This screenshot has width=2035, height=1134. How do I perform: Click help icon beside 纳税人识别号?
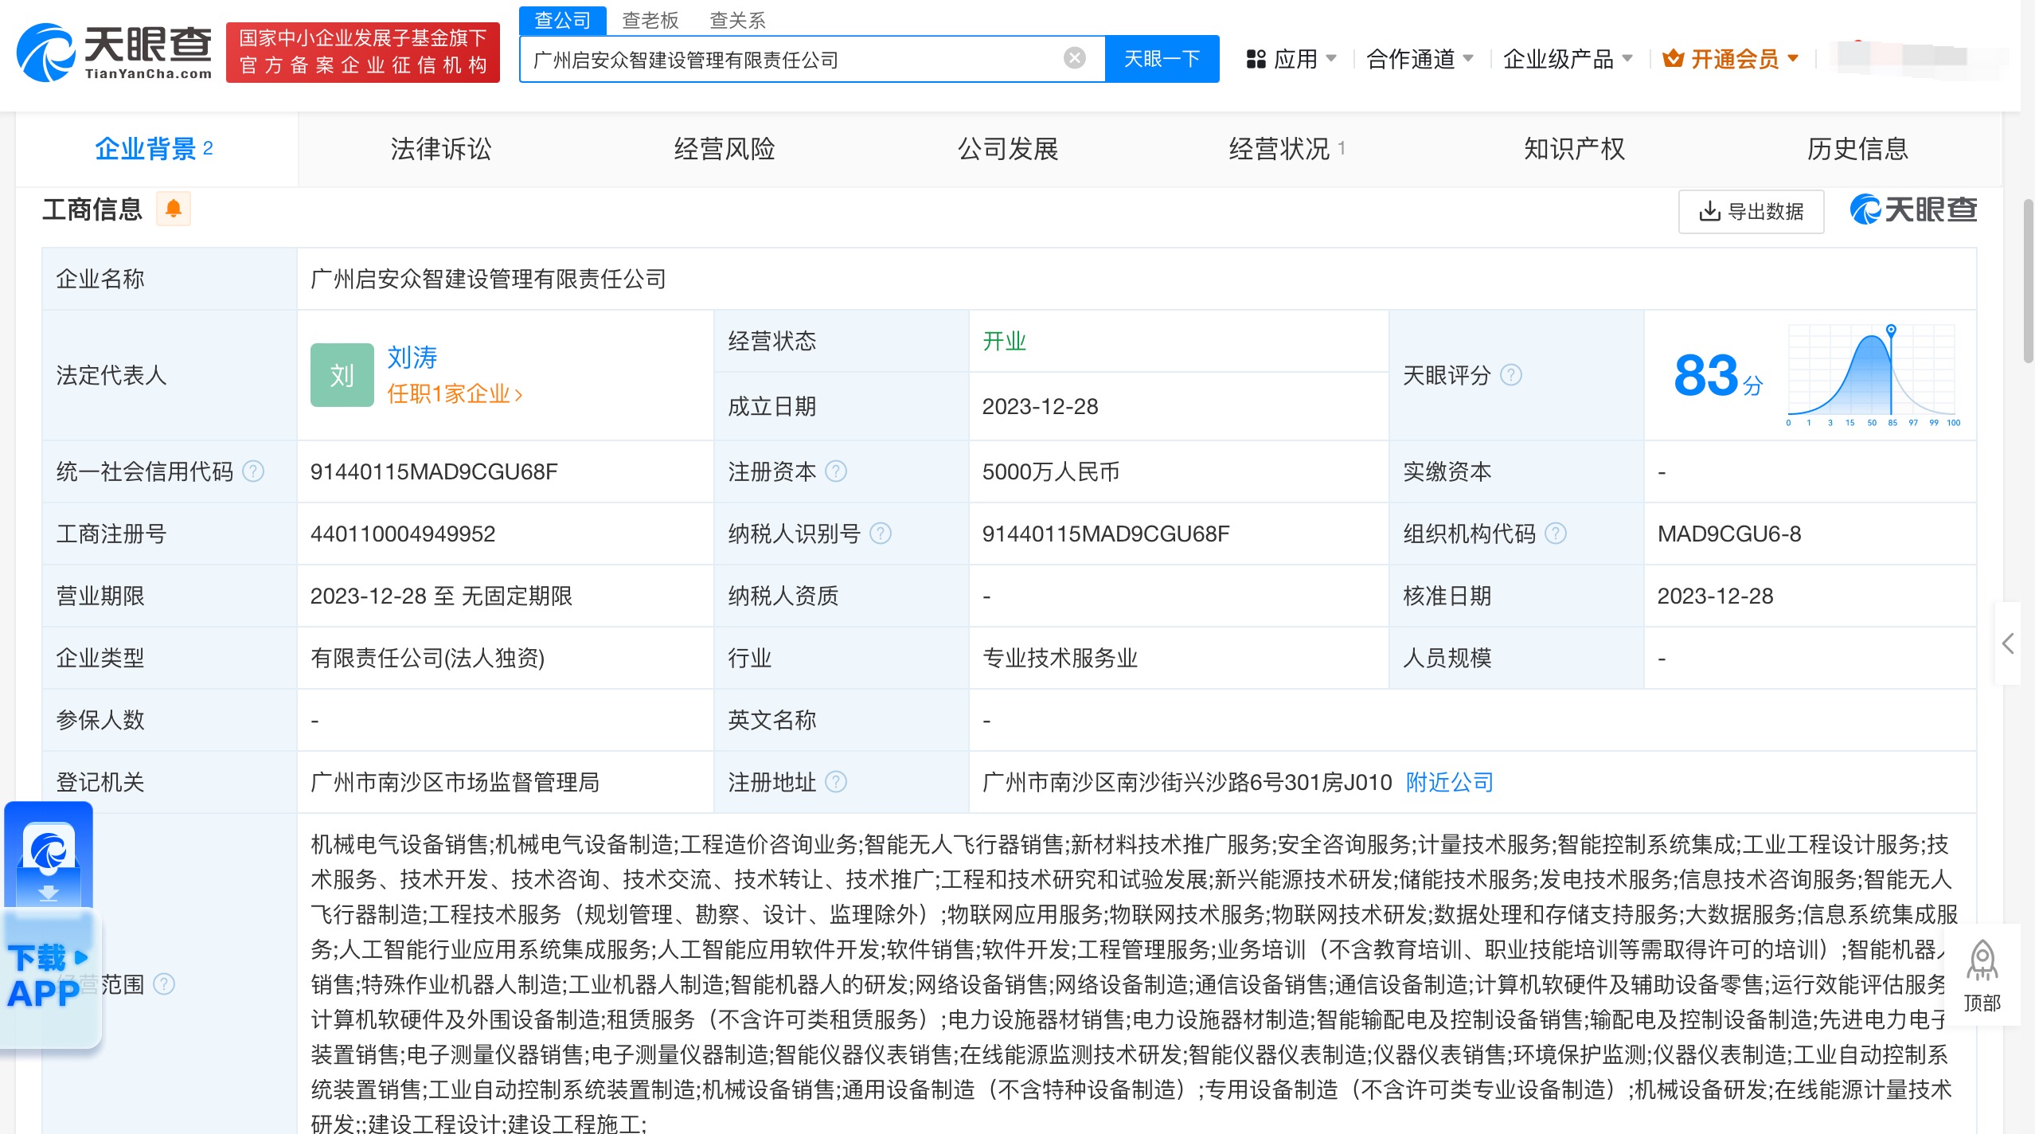(x=880, y=534)
